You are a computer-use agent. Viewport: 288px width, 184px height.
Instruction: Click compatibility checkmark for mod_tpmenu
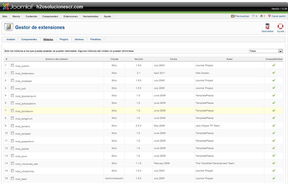point(274,125)
